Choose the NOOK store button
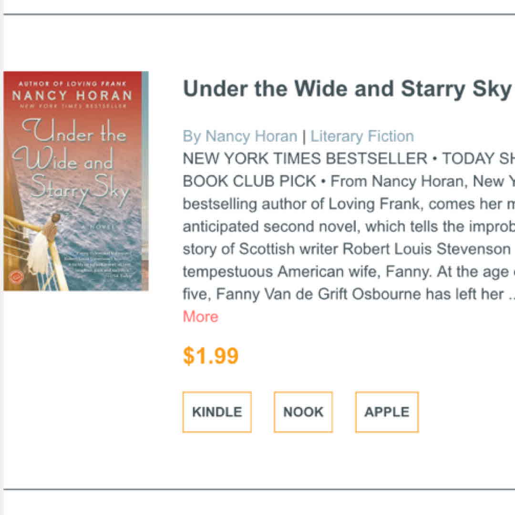The height and width of the screenshot is (515, 515). coord(303,412)
